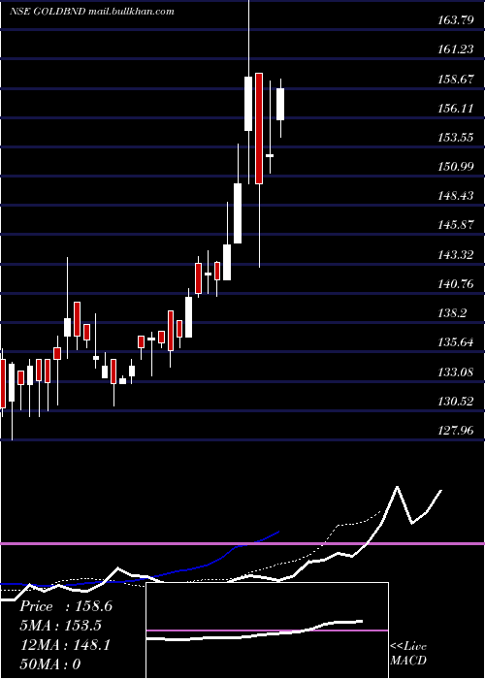Viewport: 485px width, 679px height.
Task: Click the 135.64 price axis label
Action: click(x=455, y=342)
